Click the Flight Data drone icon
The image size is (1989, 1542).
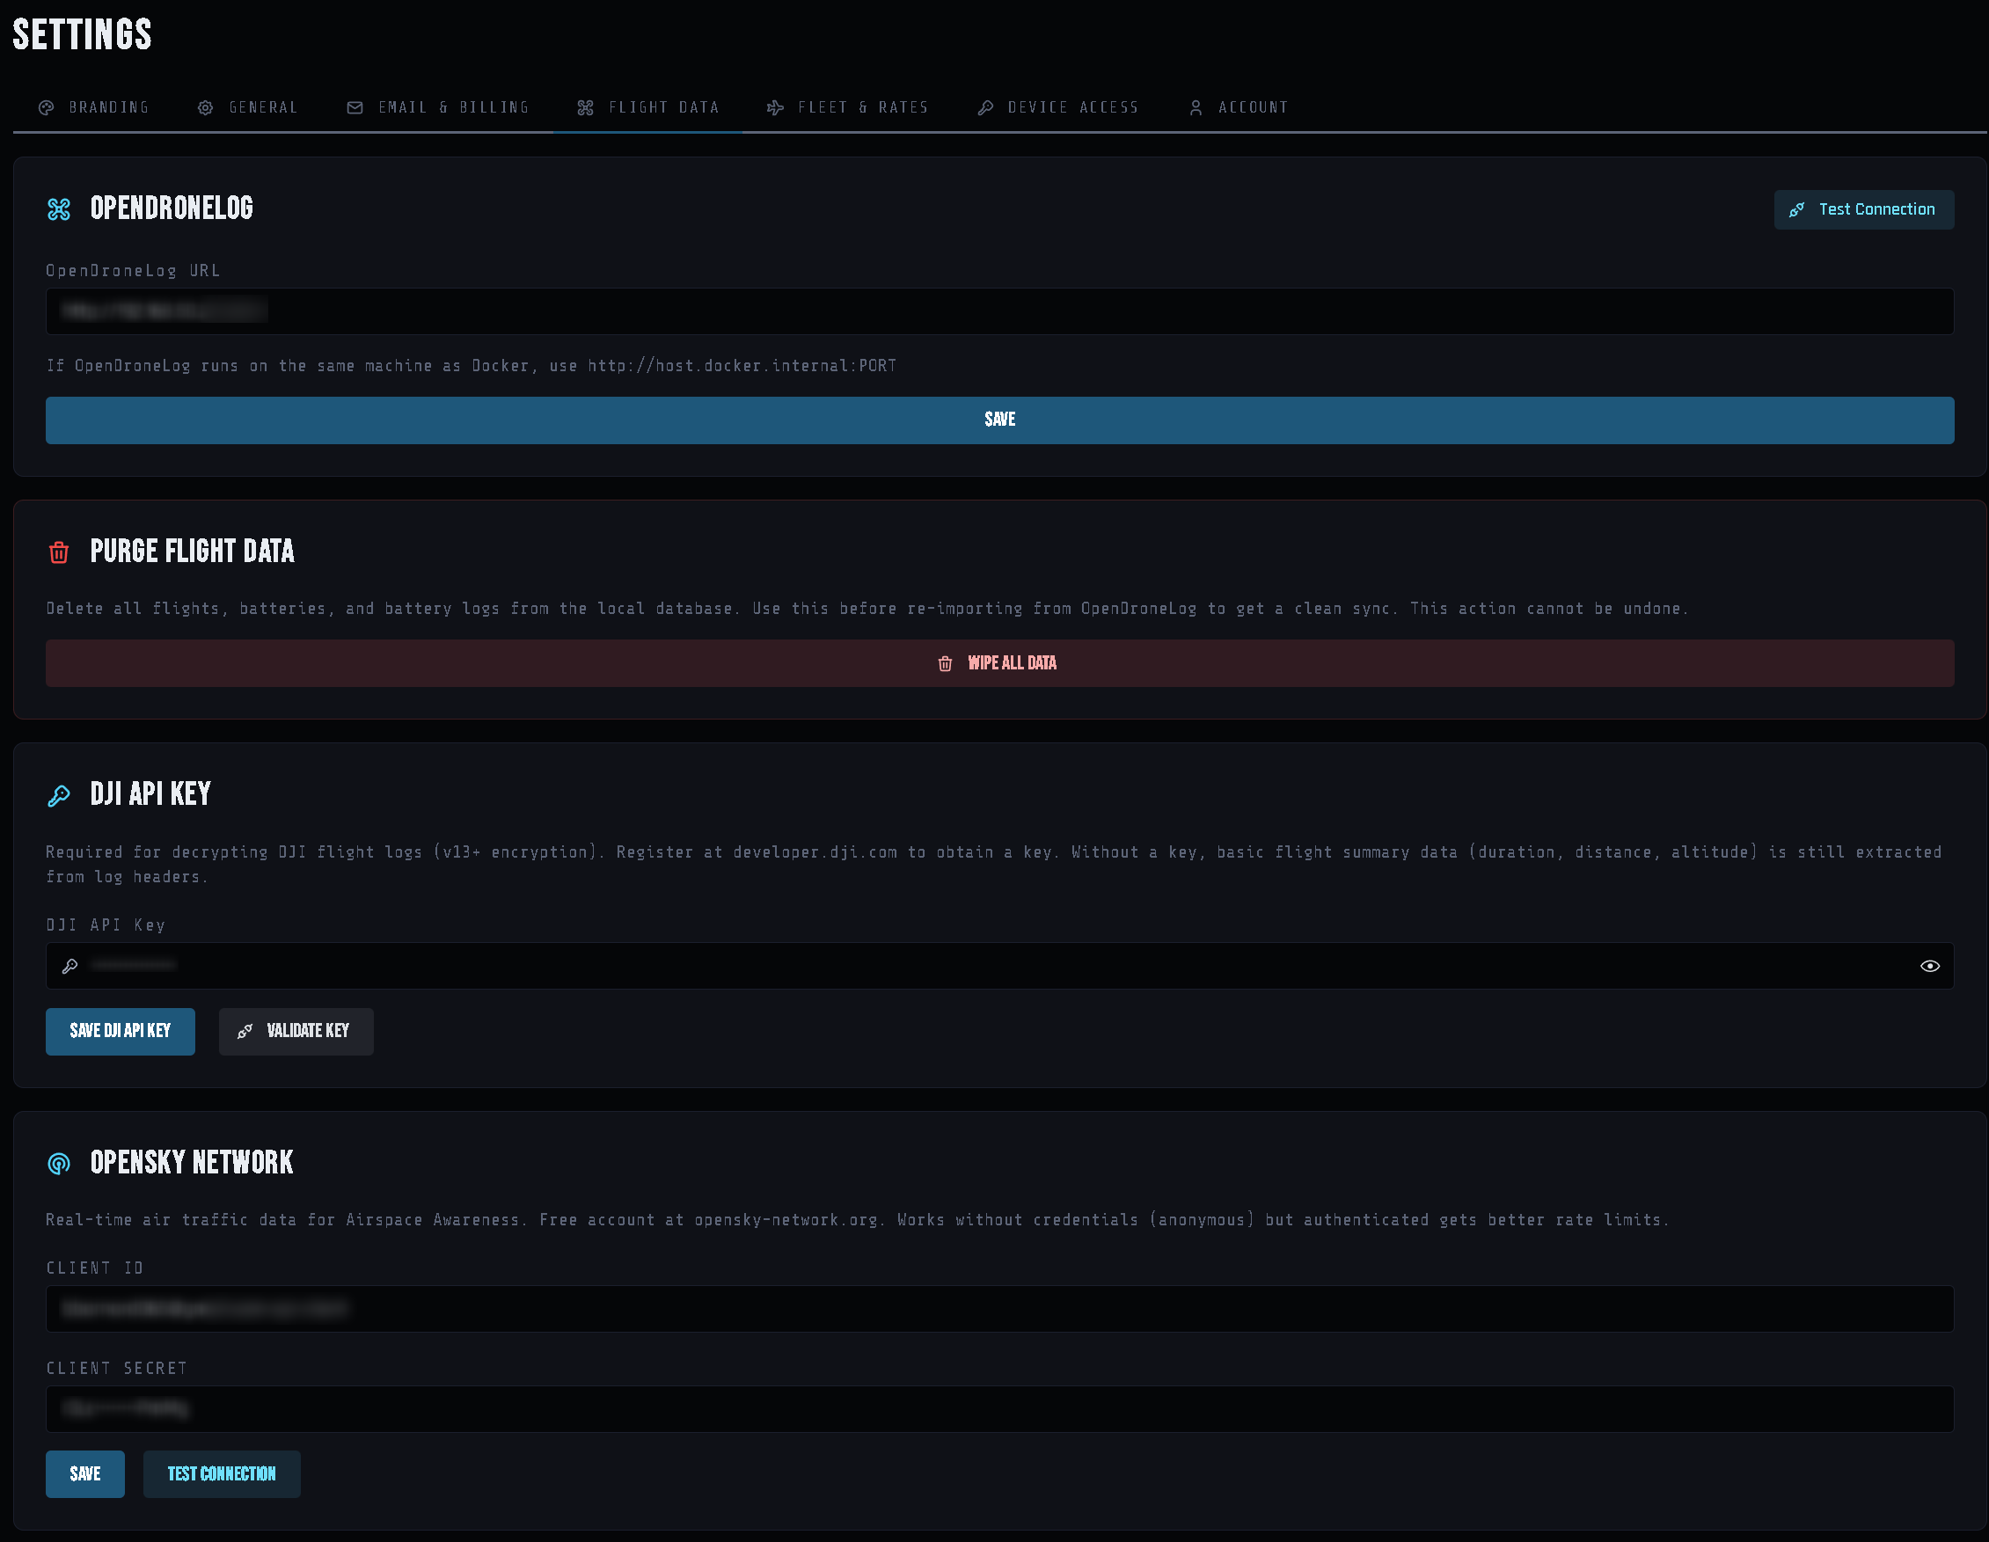(x=586, y=107)
